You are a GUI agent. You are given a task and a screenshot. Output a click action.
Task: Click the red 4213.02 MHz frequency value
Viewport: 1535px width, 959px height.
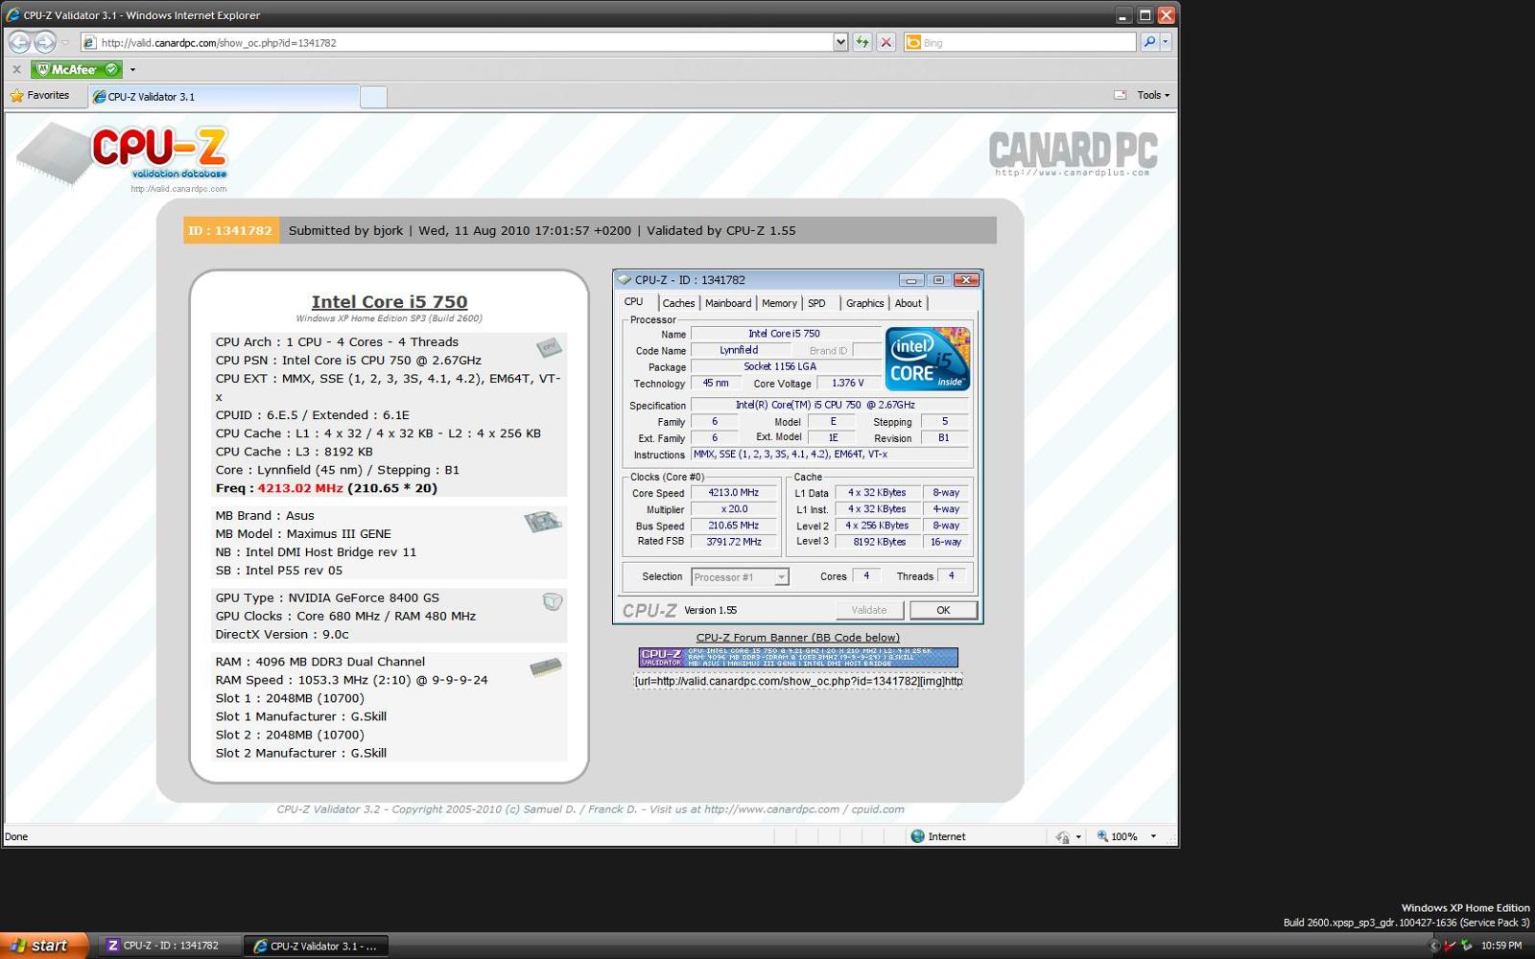point(300,488)
